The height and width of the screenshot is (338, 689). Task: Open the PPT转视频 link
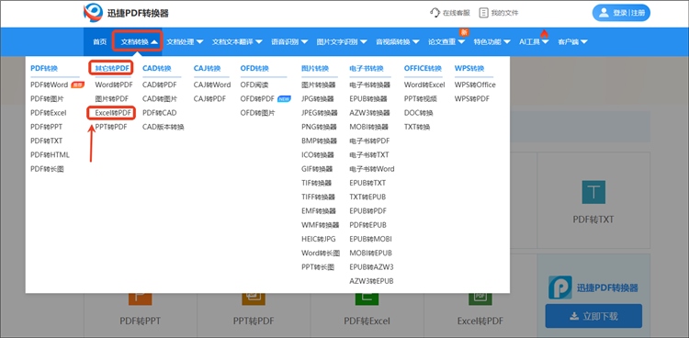[x=421, y=99]
